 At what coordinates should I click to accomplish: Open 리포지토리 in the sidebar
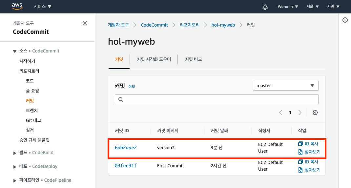pyautogui.click(x=29, y=71)
